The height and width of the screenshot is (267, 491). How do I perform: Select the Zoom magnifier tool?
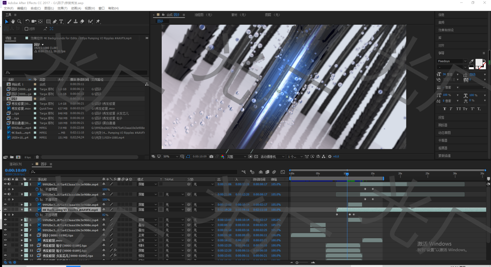pos(19,21)
